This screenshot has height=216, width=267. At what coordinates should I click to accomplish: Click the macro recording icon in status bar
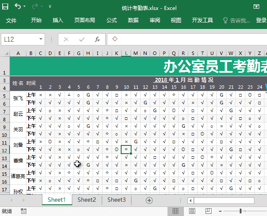pyautogui.click(x=23, y=211)
